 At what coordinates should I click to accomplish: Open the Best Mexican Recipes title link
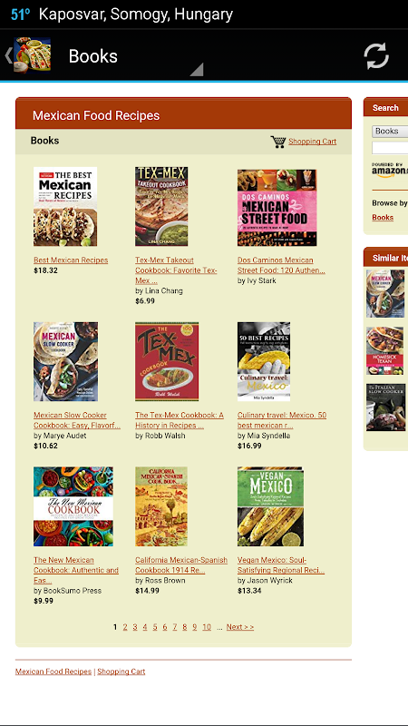(71, 260)
